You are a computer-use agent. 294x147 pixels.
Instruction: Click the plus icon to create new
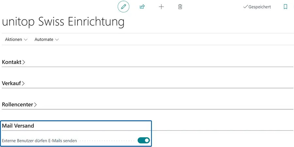(161, 7)
